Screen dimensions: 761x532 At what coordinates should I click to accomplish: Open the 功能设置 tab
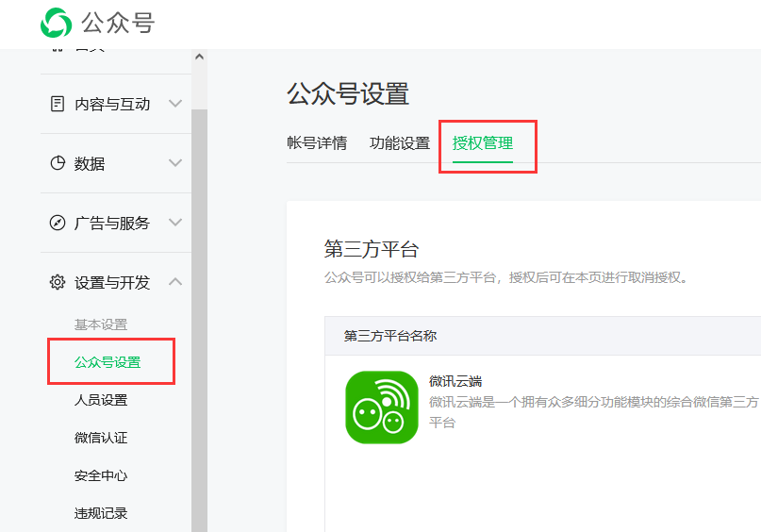(400, 143)
